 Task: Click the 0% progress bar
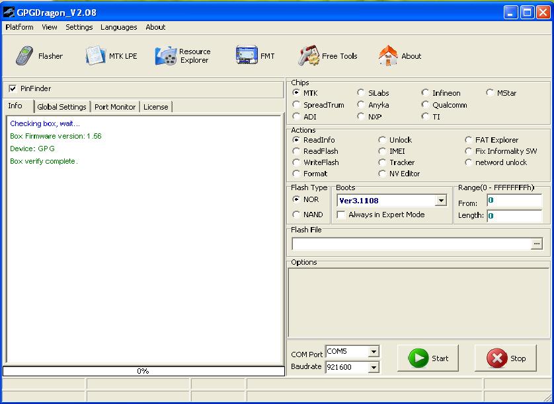coord(143,371)
